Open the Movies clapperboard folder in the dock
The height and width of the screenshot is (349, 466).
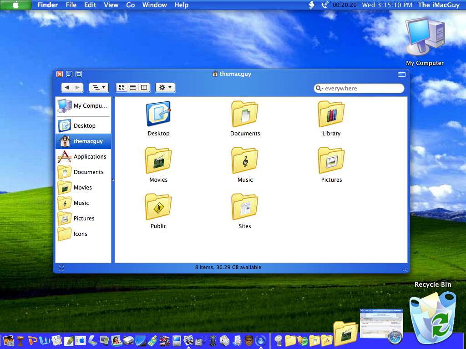pos(345,334)
